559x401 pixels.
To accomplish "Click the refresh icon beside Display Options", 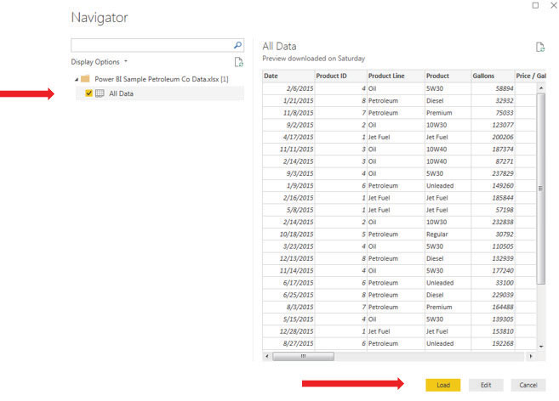I will tap(239, 62).
